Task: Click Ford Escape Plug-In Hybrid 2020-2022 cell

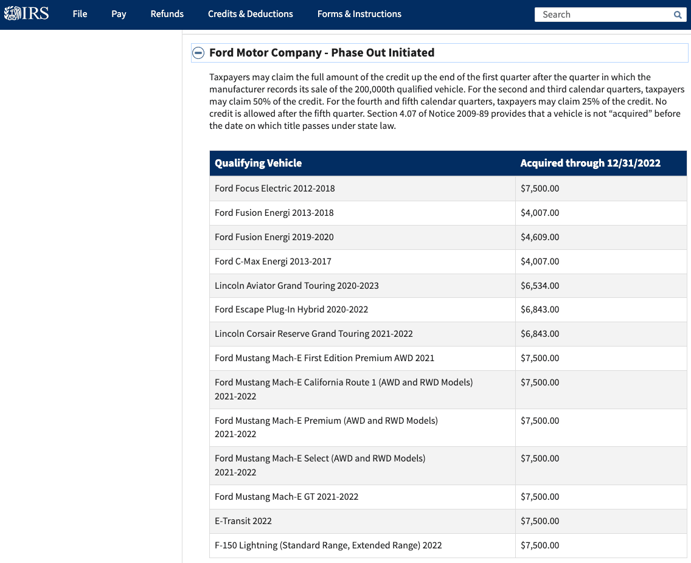Action: click(291, 309)
